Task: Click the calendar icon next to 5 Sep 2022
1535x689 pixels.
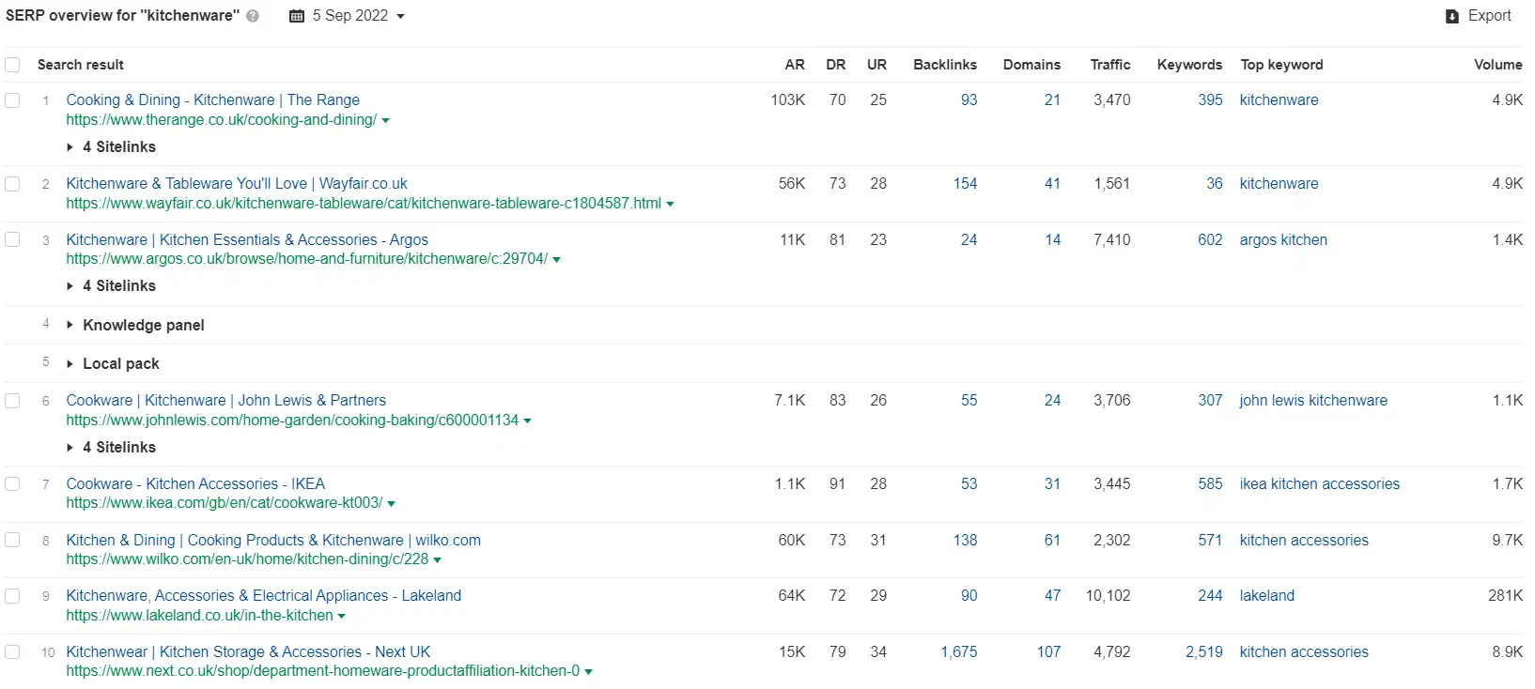Action: point(297,16)
